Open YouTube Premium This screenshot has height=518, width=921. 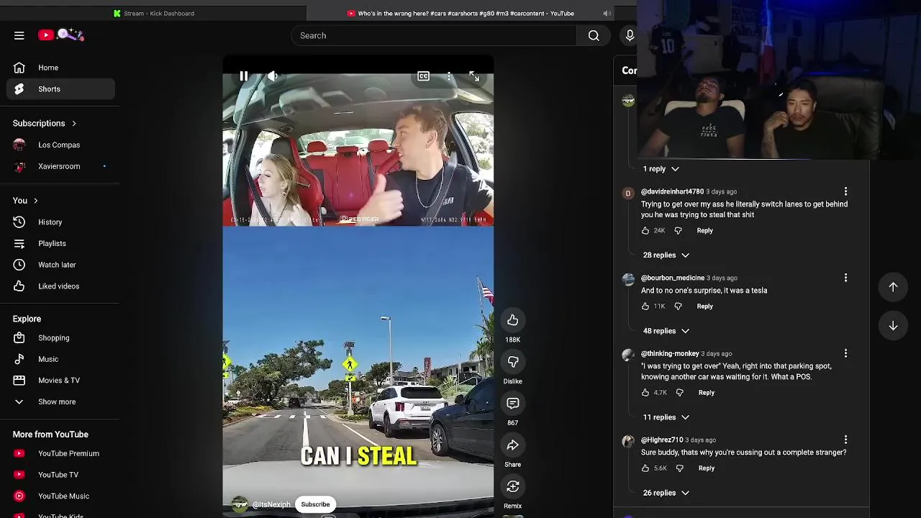61,454
